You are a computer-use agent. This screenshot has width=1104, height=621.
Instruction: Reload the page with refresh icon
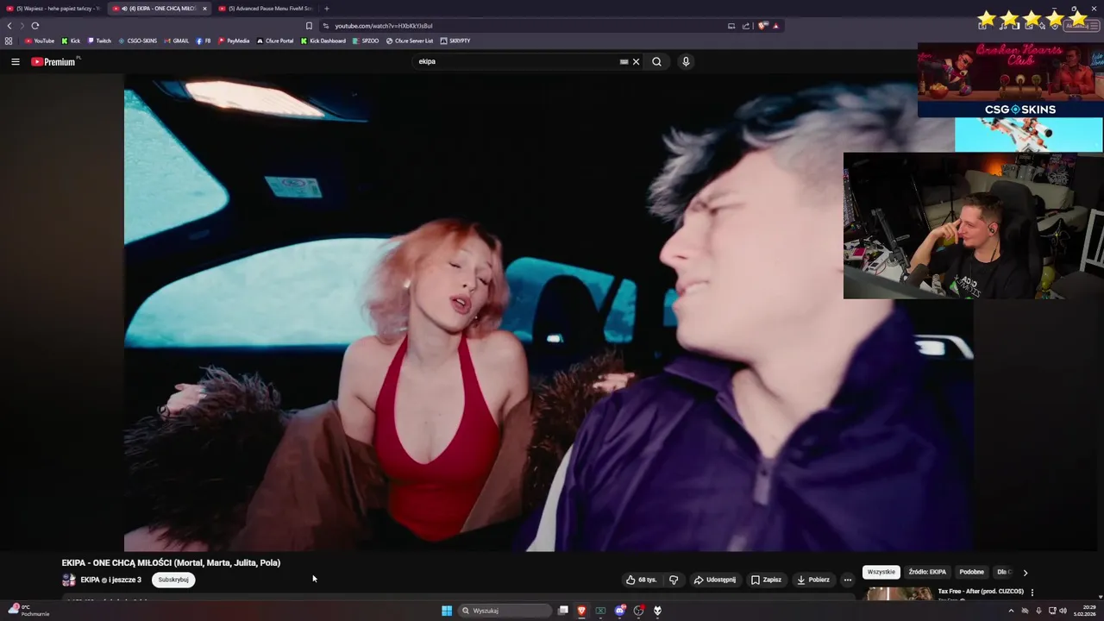pyautogui.click(x=35, y=26)
